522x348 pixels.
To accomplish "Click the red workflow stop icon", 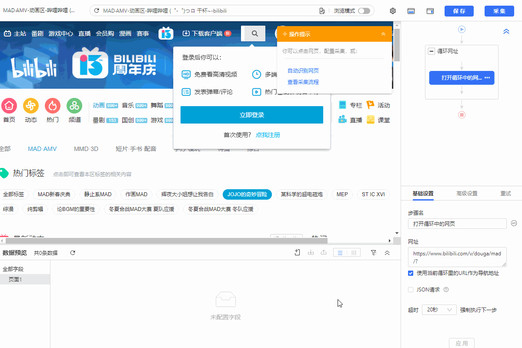I will pos(462,115).
